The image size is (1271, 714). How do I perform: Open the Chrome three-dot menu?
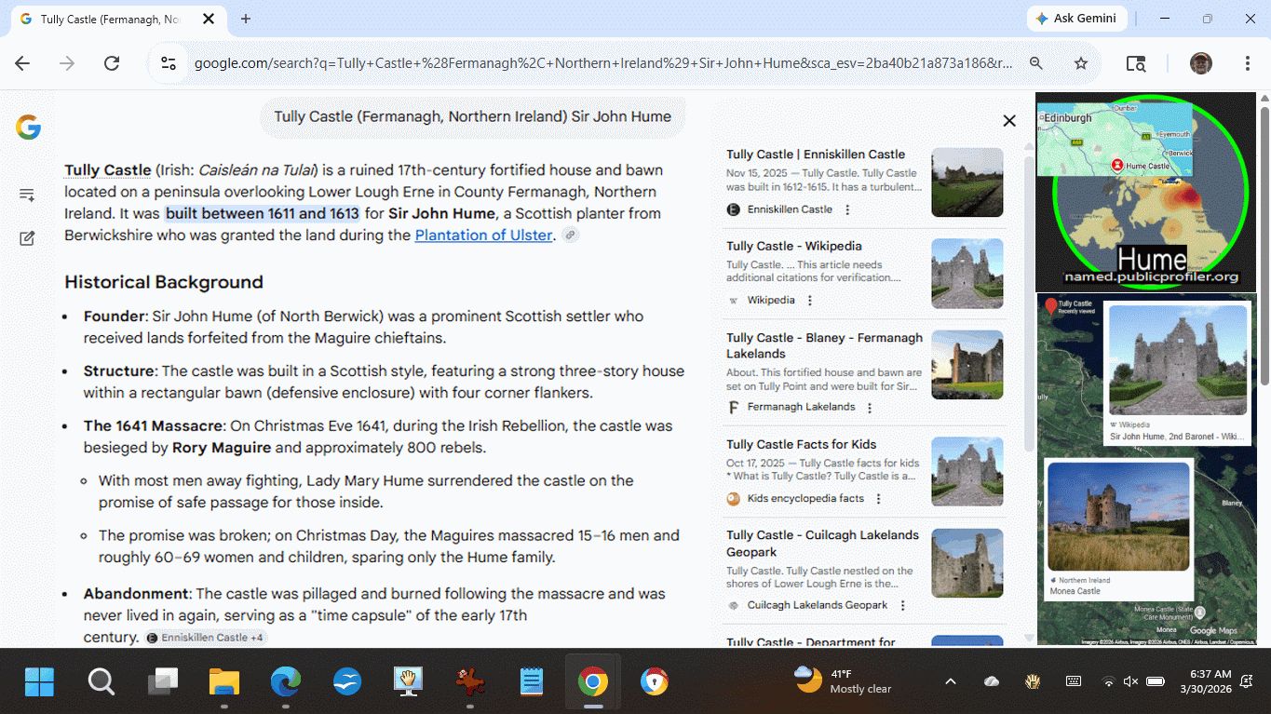pos(1247,63)
